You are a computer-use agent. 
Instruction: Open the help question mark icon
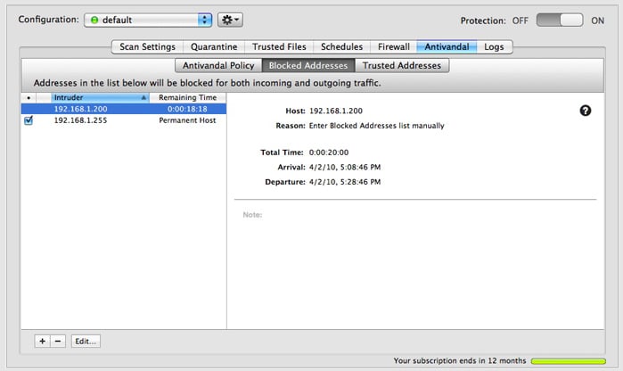click(585, 111)
